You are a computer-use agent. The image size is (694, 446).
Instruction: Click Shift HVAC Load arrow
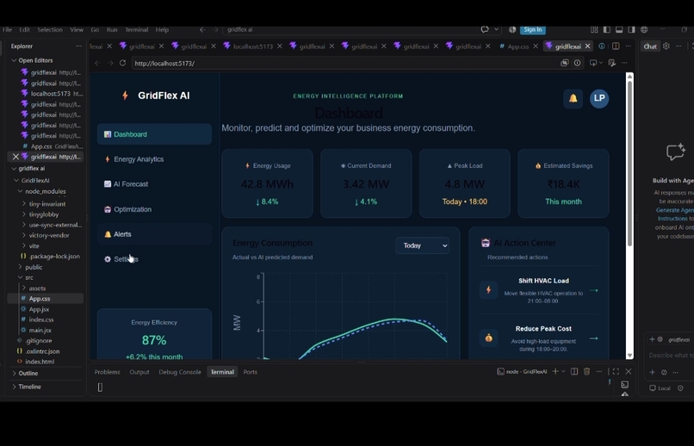coord(594,290)
